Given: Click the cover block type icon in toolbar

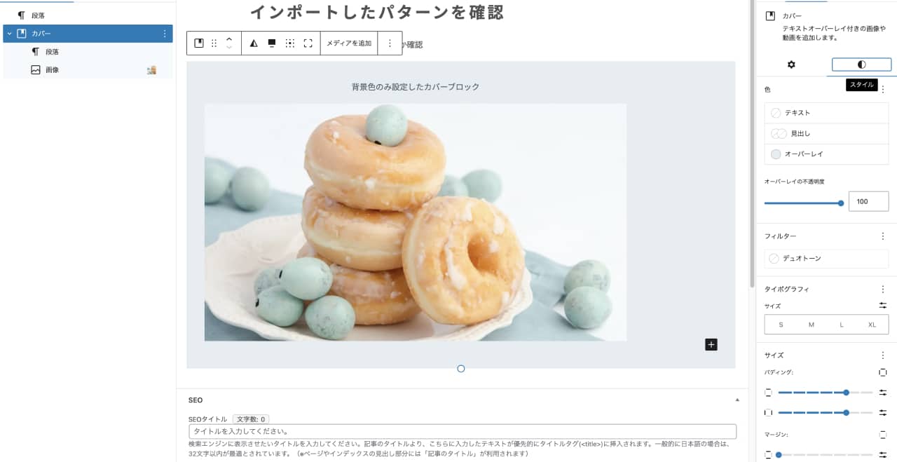Looking at the screenshot, I should coord(199,43).
